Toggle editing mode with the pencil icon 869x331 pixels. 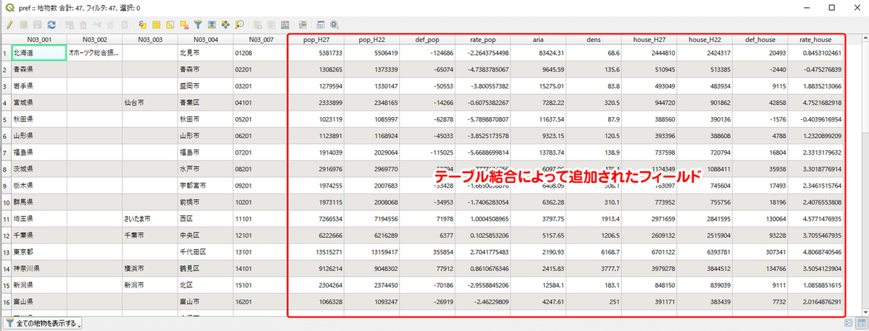click(9, 25)
